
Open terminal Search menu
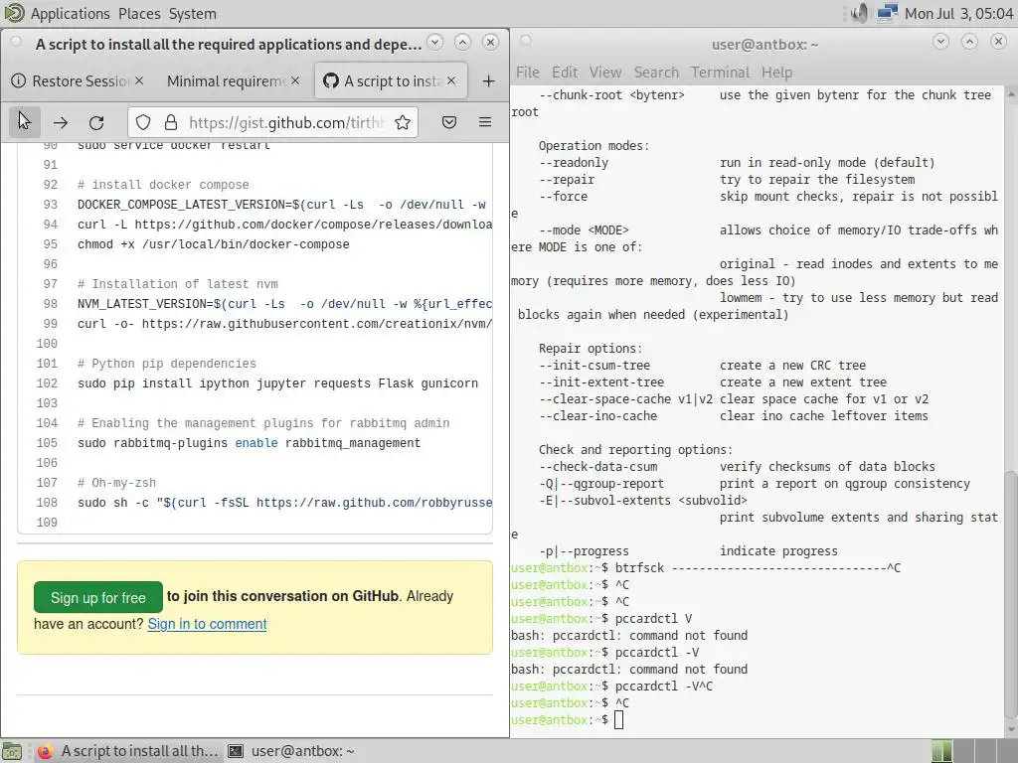[x=656, y=72]
